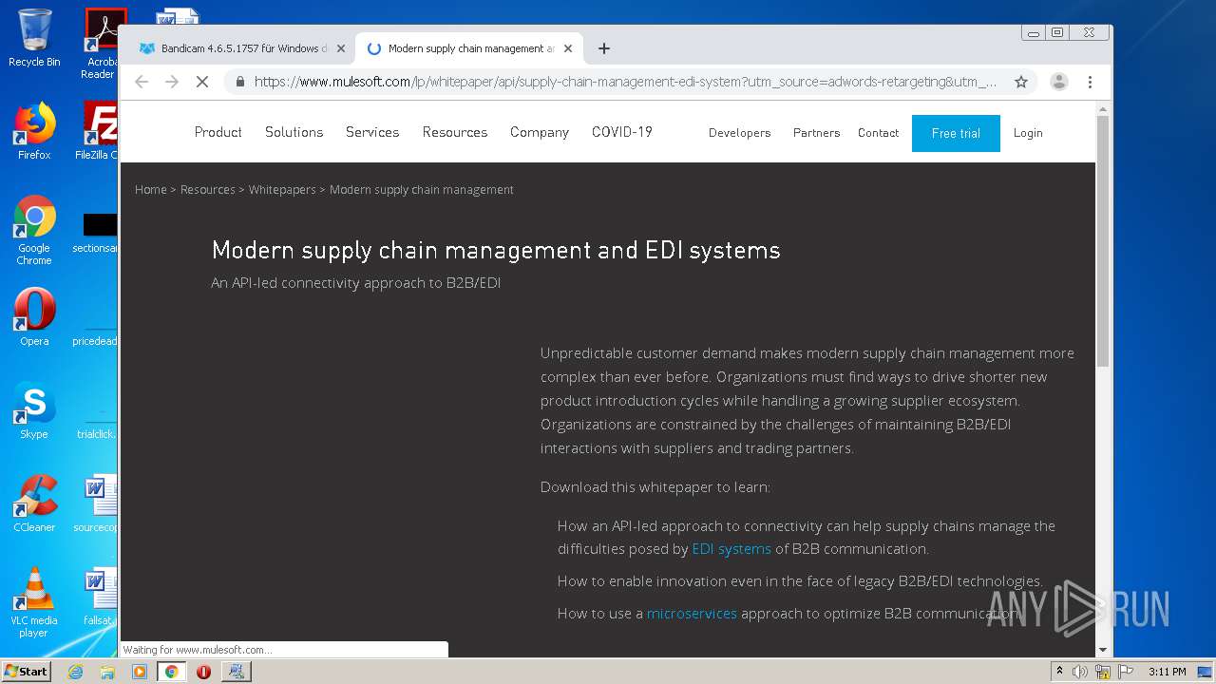Image resolution: width=1216 pixels, height=684 pixels.
Task: Go back to the previous page
Action: click(x=142, y=82)
